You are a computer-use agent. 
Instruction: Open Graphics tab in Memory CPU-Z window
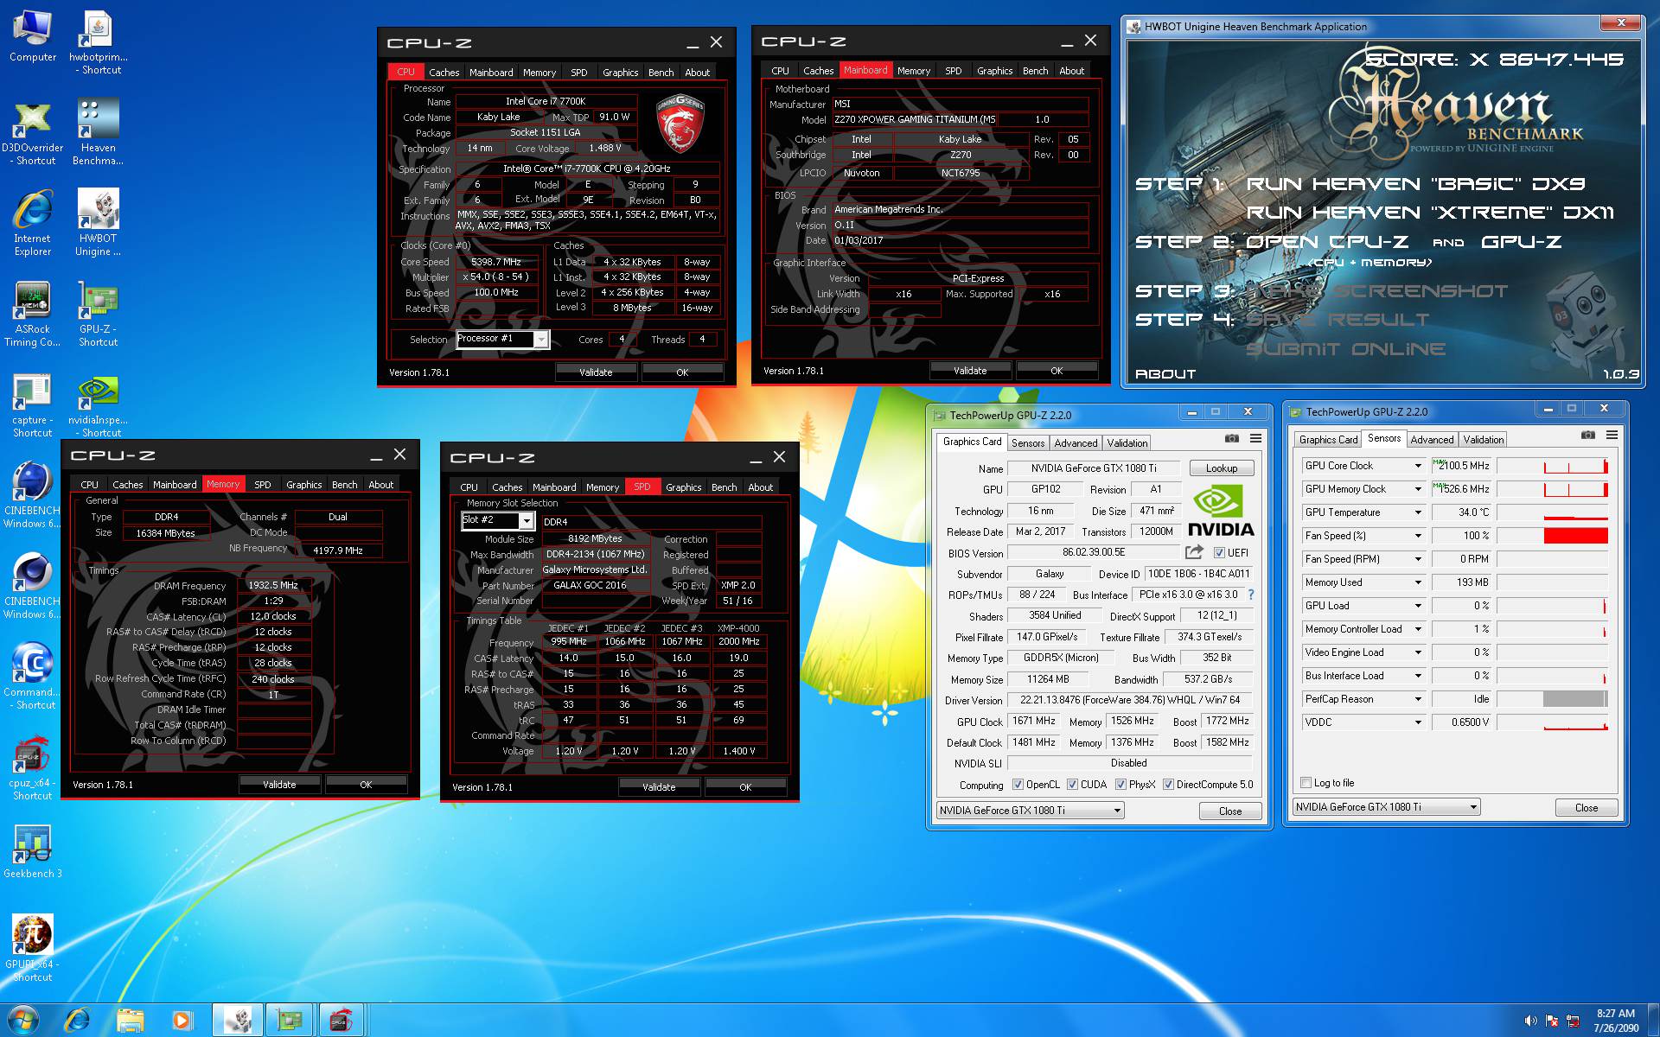303,485
